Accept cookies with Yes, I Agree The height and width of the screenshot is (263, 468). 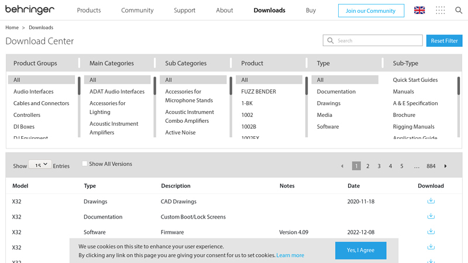coord(360,250)
